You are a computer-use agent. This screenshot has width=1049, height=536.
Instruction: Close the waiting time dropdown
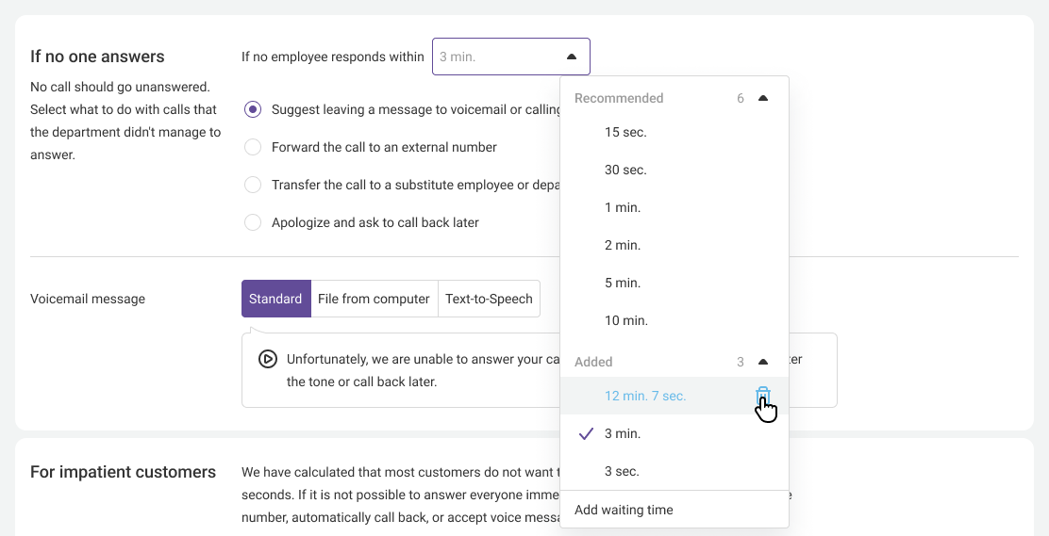pyautogui.click(x=571, y=57)
